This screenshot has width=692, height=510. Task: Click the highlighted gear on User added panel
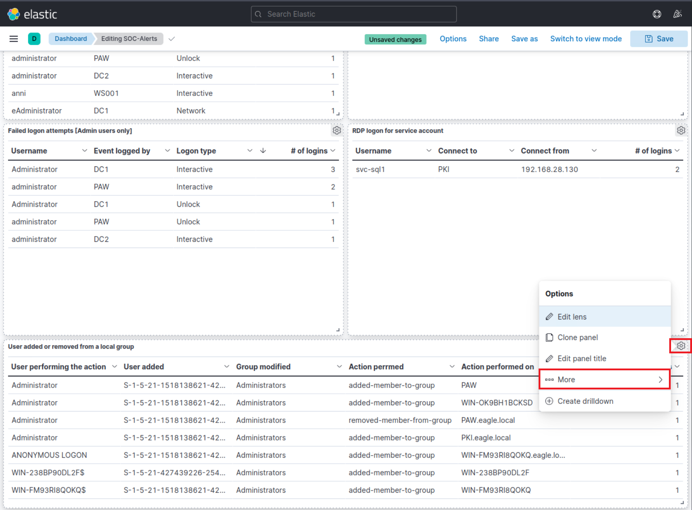coord(681,346)
